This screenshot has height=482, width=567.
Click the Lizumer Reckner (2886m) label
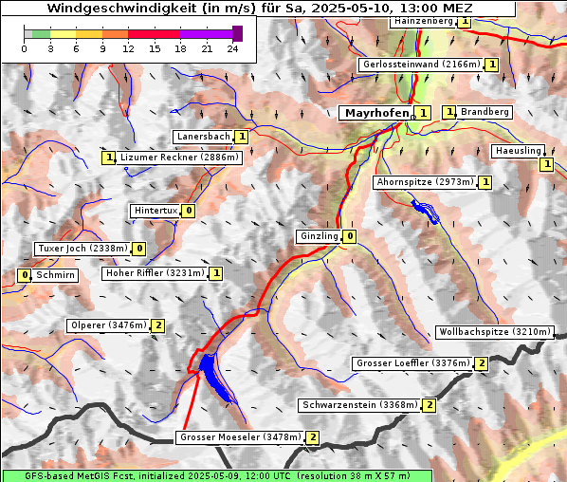(179, 158)
